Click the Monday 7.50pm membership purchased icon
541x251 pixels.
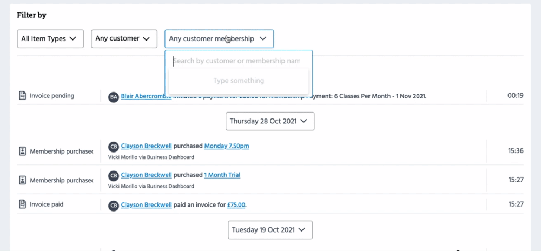(x=23, y=151)
